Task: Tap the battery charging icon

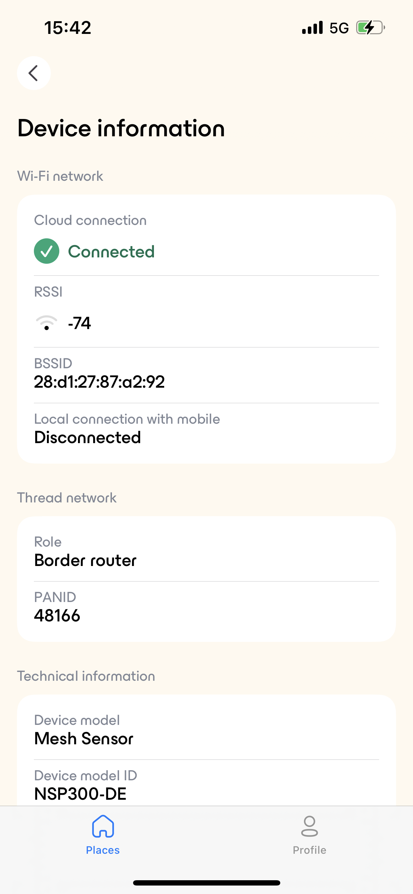Action: 370,28
